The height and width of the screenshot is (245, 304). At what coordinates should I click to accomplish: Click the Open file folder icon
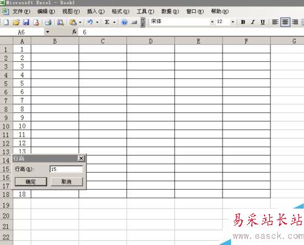(16, 22)
